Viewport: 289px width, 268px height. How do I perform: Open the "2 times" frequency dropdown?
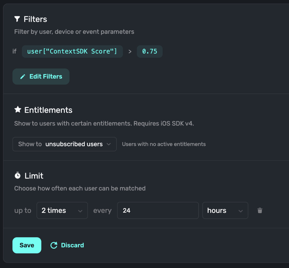pyautogui.click(x=62, y=210)
